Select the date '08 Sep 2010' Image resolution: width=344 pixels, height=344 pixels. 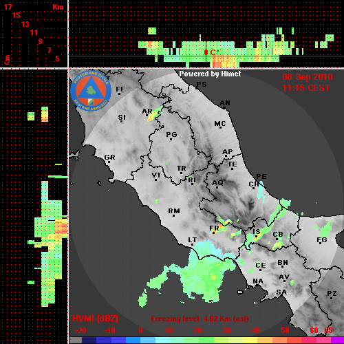(308, 77)
